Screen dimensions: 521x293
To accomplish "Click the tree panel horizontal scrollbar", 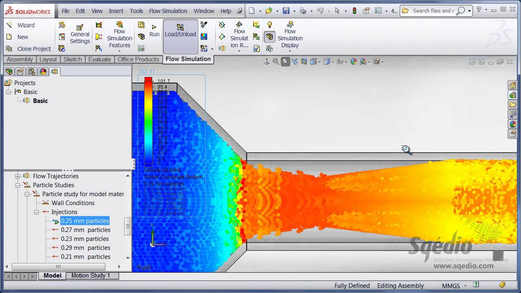I will click(x=58, y=267).
